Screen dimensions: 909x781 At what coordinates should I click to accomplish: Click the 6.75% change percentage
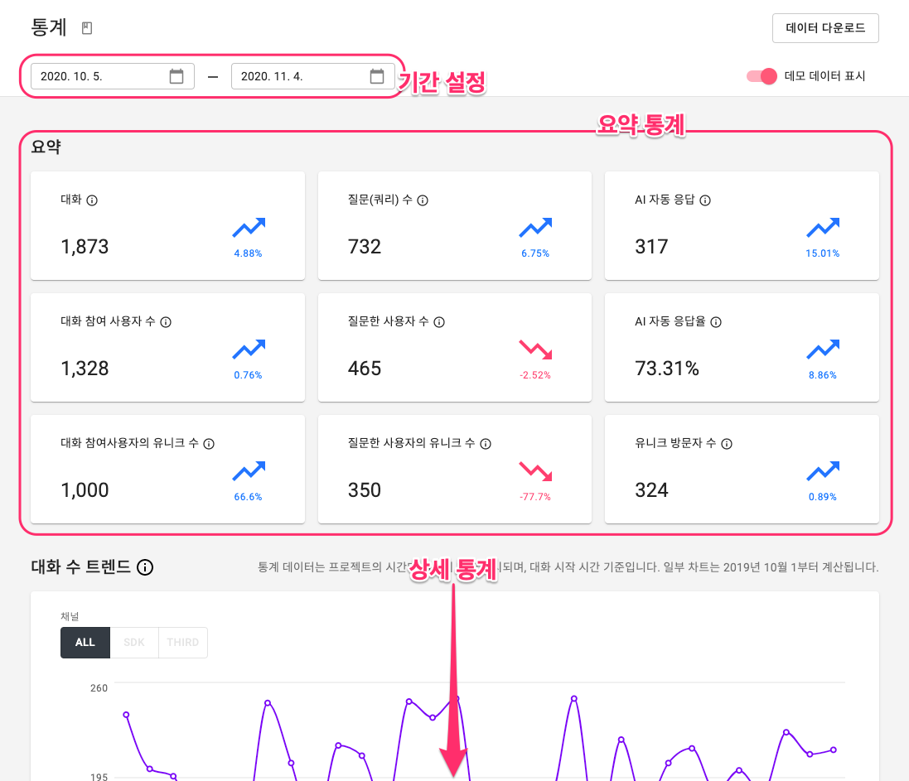[x=535, y=253]
